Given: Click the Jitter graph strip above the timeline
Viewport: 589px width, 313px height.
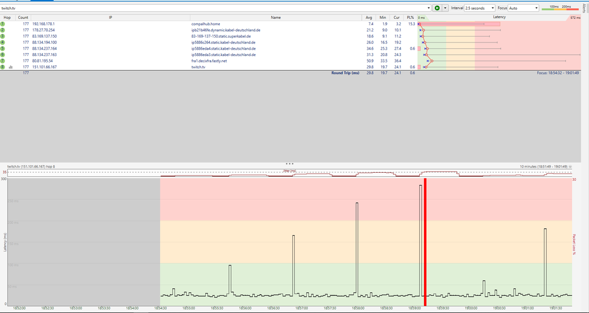Looking at the screenshot, I should tap(289, 173).
